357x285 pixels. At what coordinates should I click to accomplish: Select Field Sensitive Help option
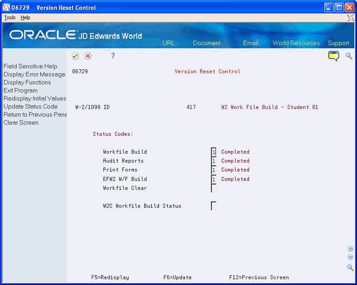[30, 66]
